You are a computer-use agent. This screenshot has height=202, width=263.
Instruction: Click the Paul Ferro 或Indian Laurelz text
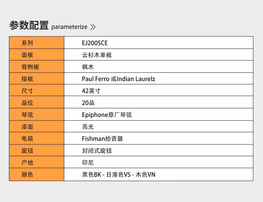(119, 79)
